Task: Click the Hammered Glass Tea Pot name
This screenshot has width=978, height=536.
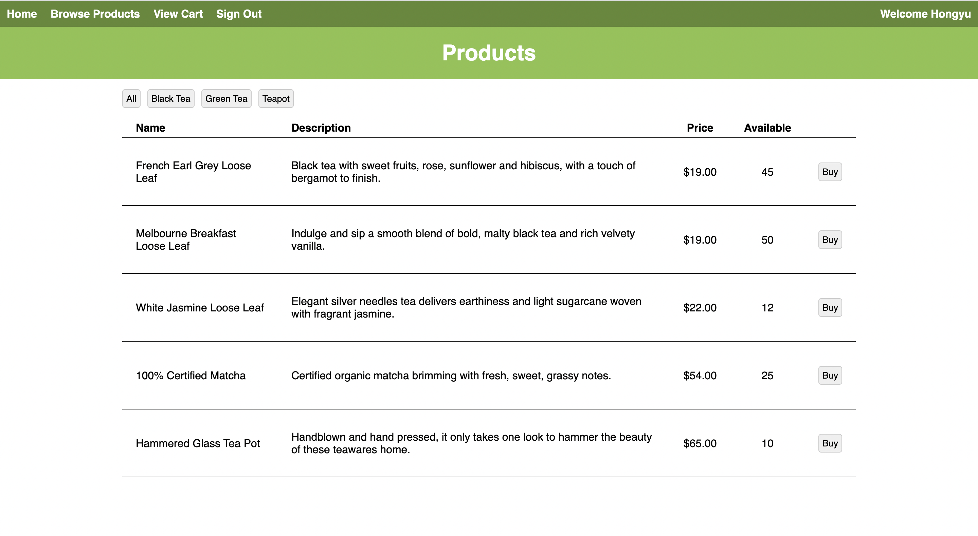Action: [x=198, y=443]
